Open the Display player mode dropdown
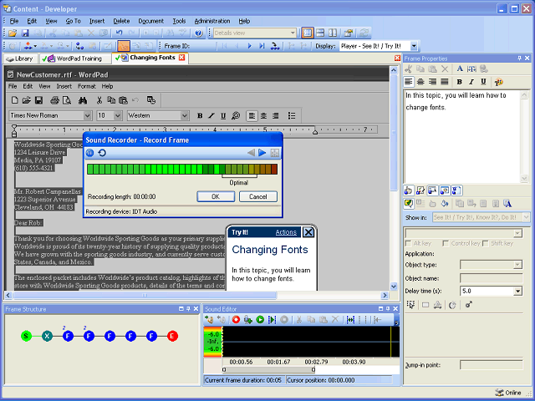The image size is (535, 401). [414, 46]
